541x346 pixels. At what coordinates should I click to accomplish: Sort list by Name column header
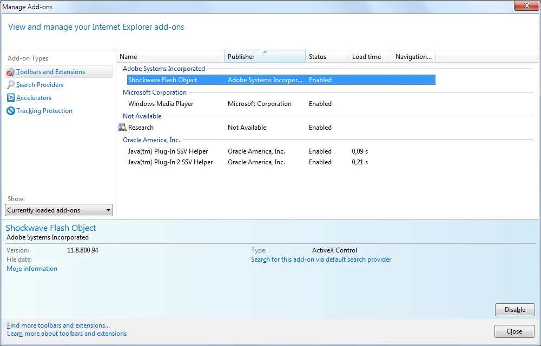[x=170, y=57]
